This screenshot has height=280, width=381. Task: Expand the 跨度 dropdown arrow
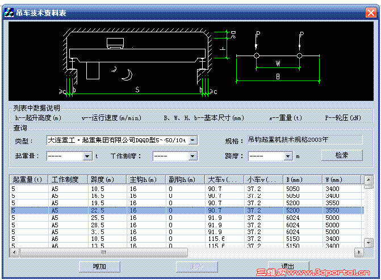288,156
